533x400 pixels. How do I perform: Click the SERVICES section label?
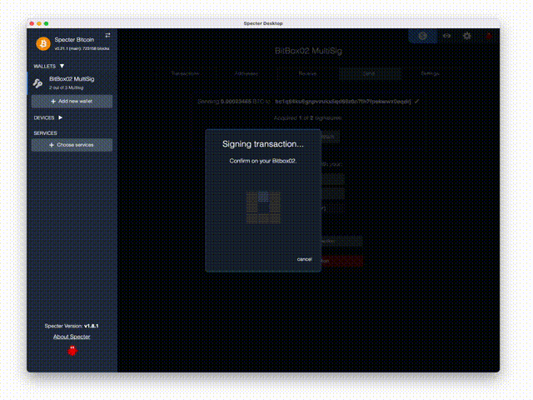45,133
